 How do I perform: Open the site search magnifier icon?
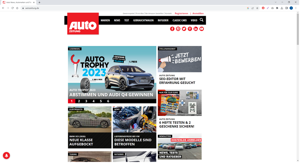(202, 20)
